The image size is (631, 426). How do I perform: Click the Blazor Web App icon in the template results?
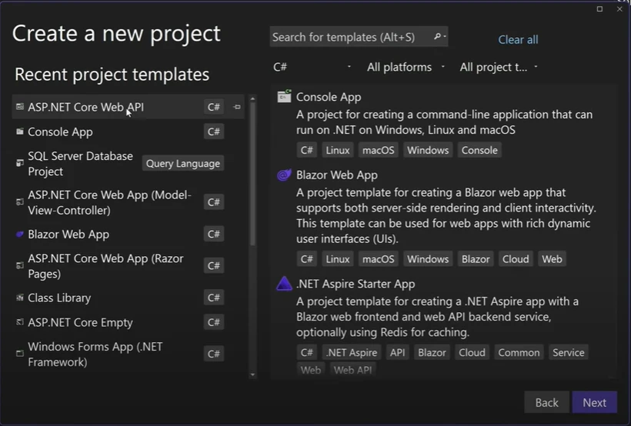click(x=284, y=175)
